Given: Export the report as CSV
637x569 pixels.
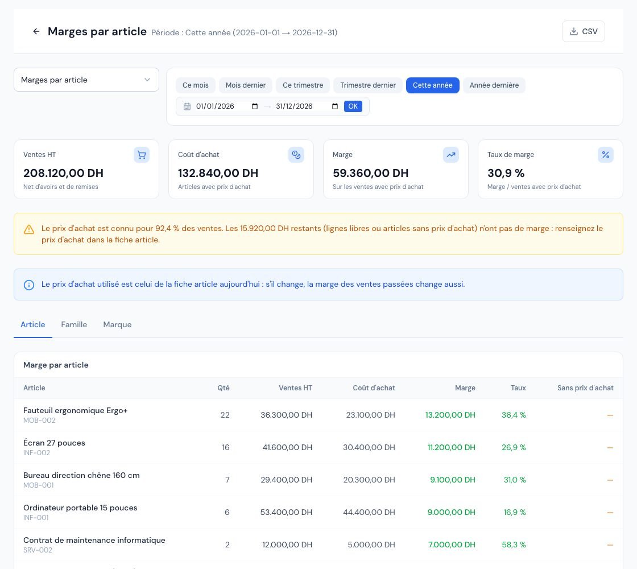Looking at the screenshot, I should coord(584,31).
